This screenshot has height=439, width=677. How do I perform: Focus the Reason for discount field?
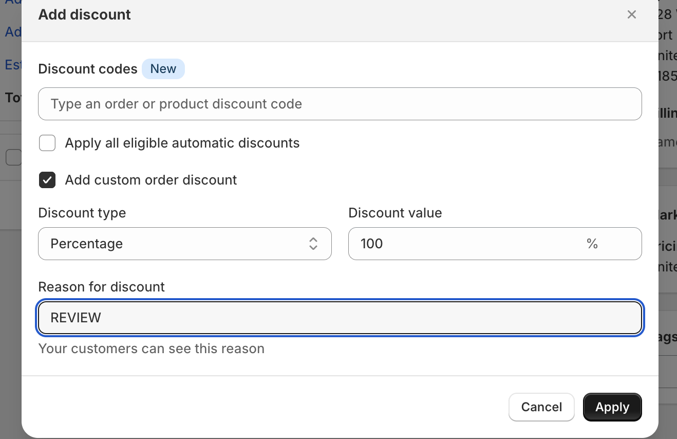coord(340,318)
